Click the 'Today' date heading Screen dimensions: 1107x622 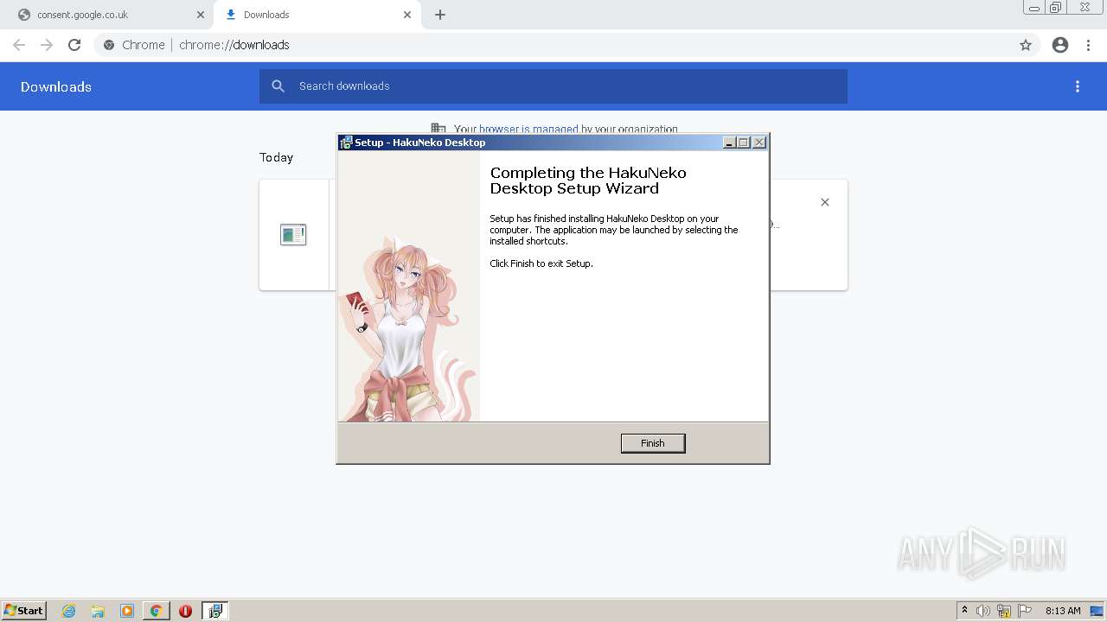pyautogui.click(x=276, y=157)
